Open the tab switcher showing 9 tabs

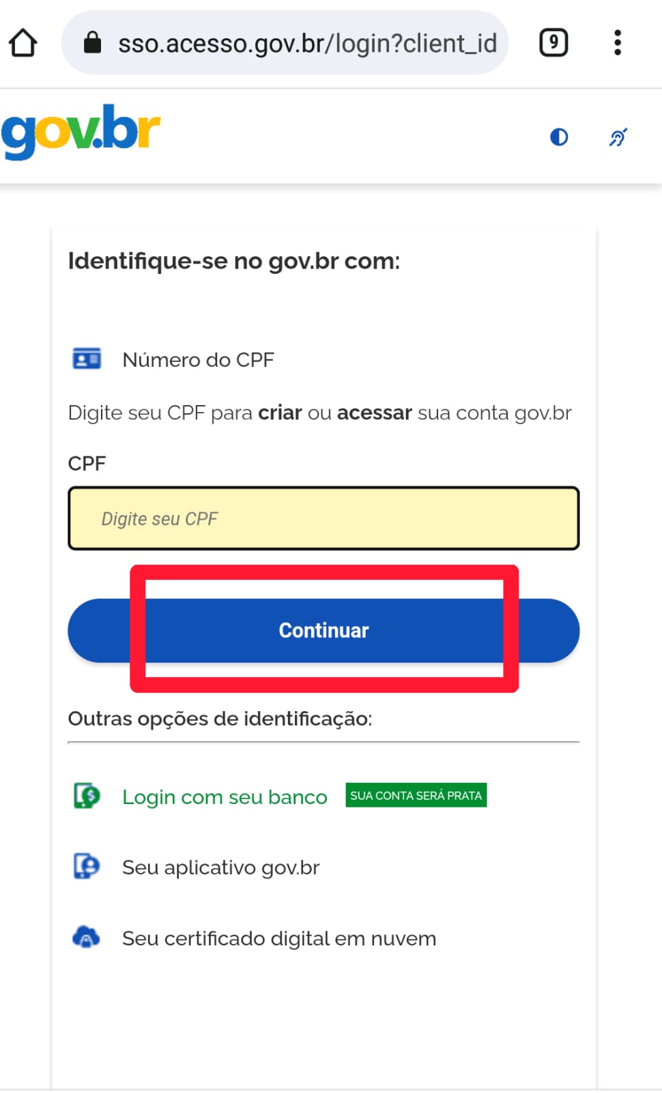point(553,42)
